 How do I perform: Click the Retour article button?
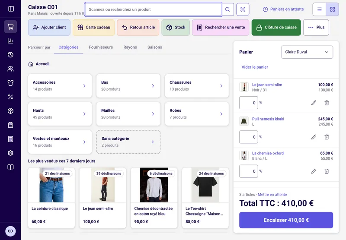[x=138, y=28]
